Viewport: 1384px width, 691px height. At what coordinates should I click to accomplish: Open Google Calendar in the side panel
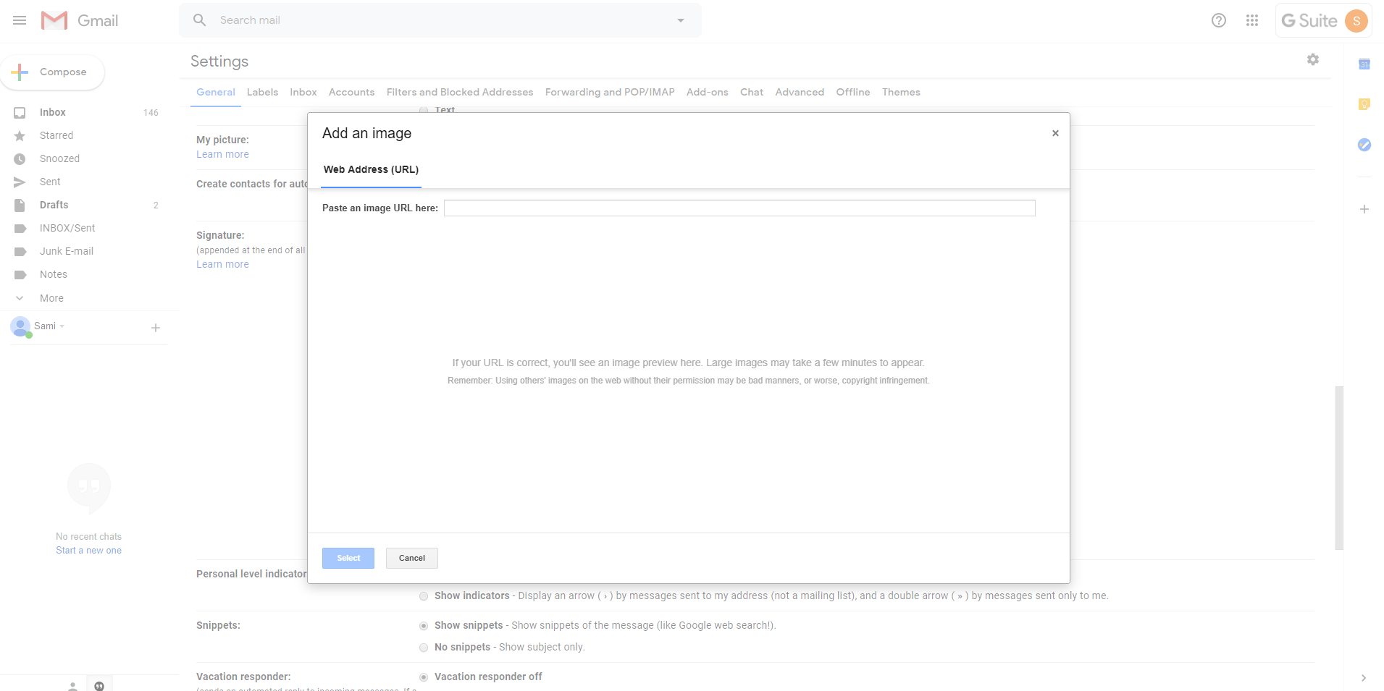(x=1364, y=64)
